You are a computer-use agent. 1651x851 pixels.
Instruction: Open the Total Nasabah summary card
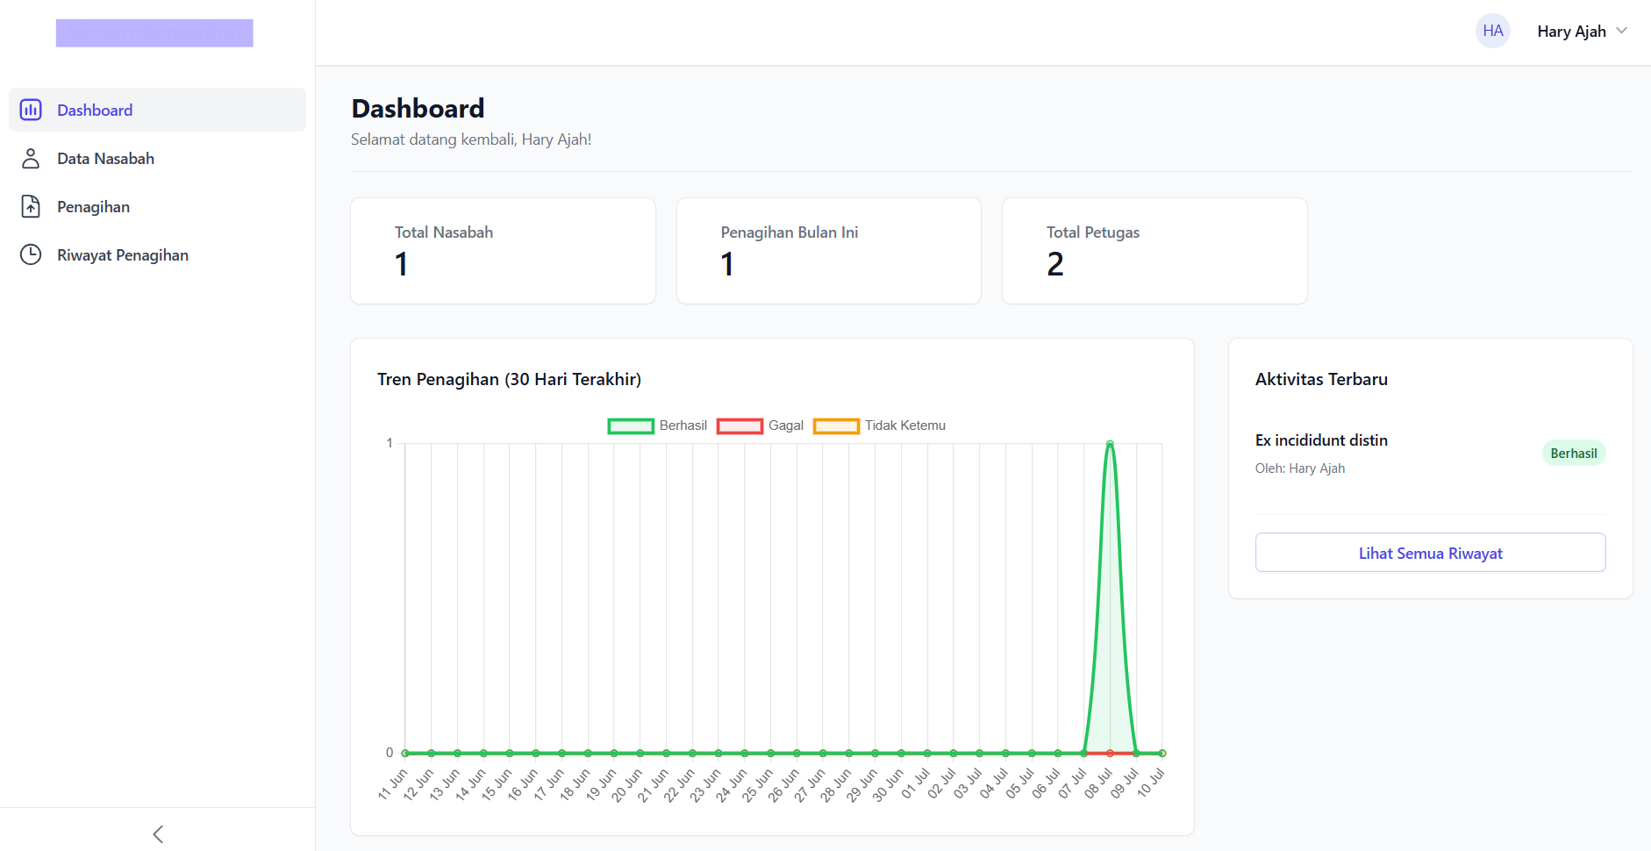[x=502, y=250]
